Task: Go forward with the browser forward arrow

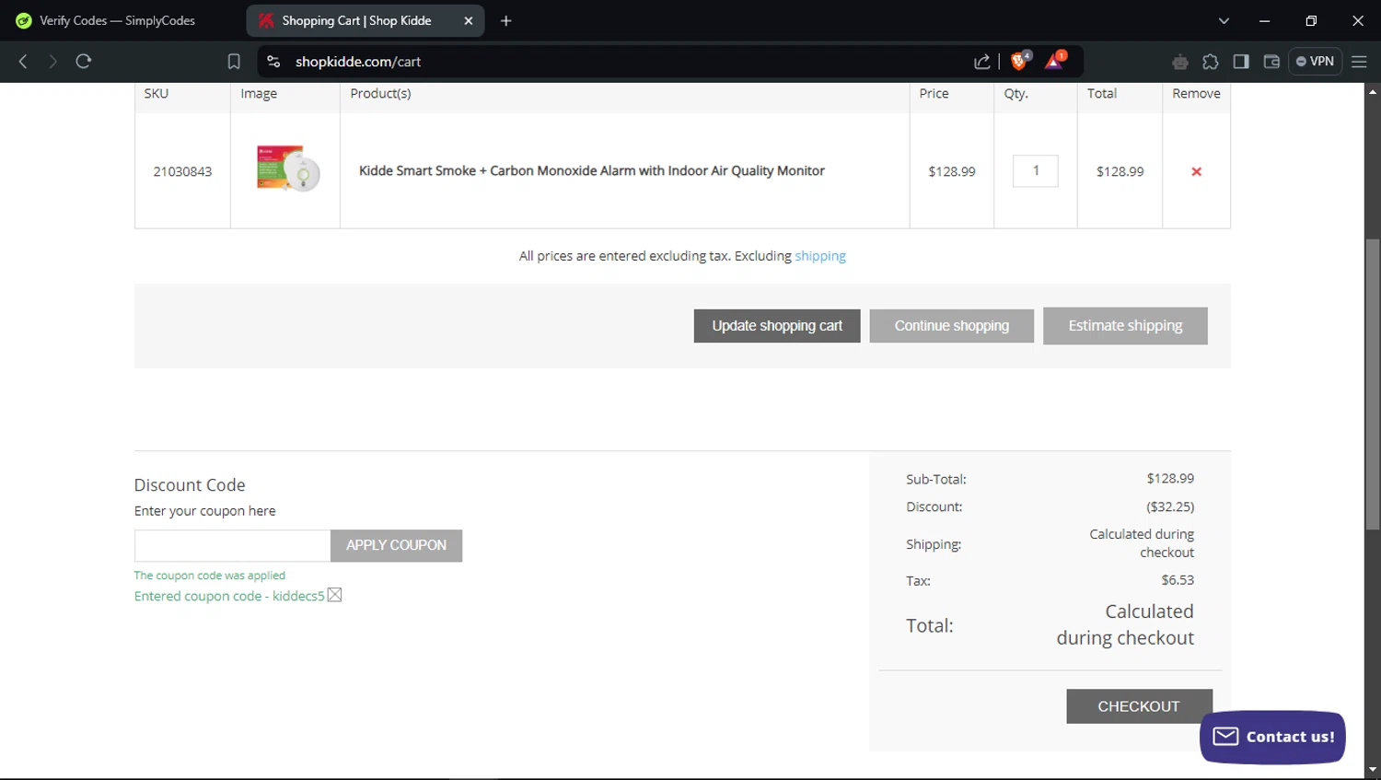Action: tap(52, 62)
